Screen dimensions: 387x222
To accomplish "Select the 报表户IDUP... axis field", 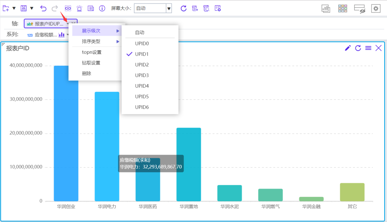I will (51, 24).
